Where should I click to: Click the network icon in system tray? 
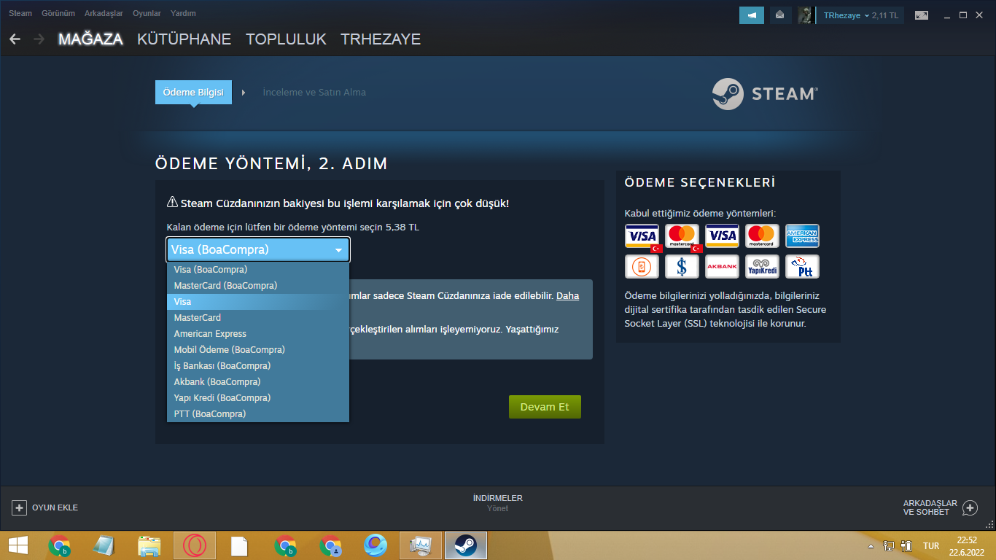click(x=889, y=545)
